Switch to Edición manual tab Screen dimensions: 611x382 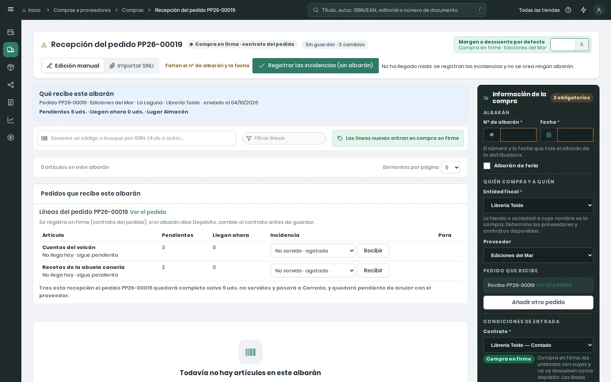tap(73, 66)
